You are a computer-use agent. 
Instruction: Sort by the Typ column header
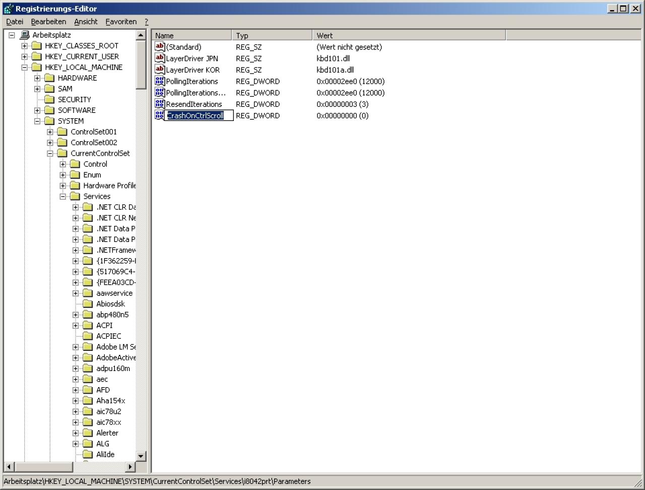[x=272, y=35]
